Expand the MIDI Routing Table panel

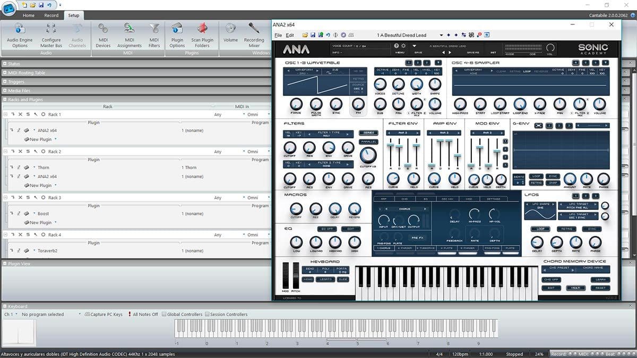click(x=5, y=73)
